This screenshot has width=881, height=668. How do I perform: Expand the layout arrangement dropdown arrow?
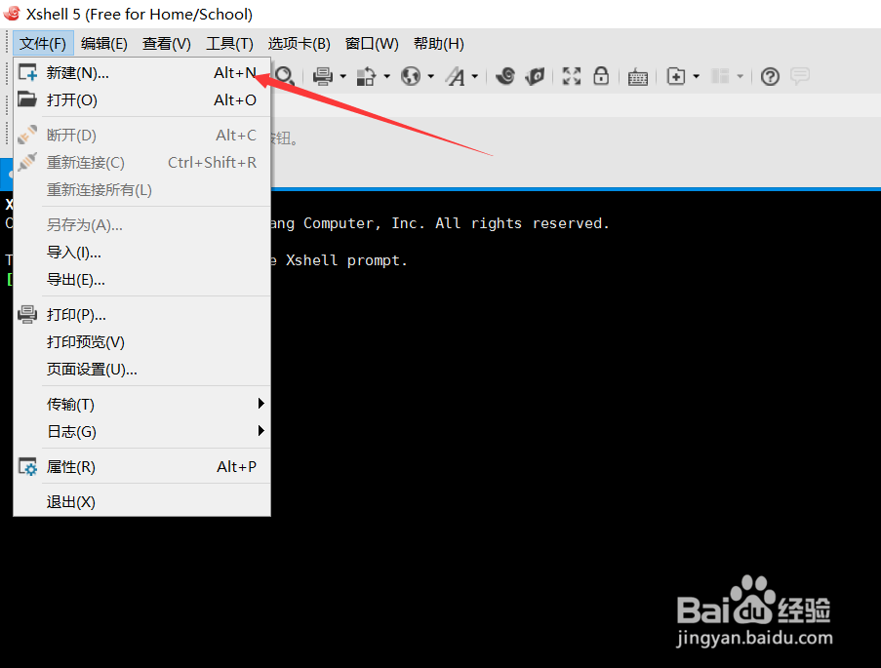740,76
